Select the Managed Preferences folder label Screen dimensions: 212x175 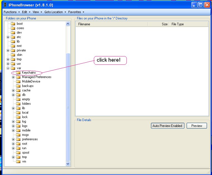pos(37,77)
